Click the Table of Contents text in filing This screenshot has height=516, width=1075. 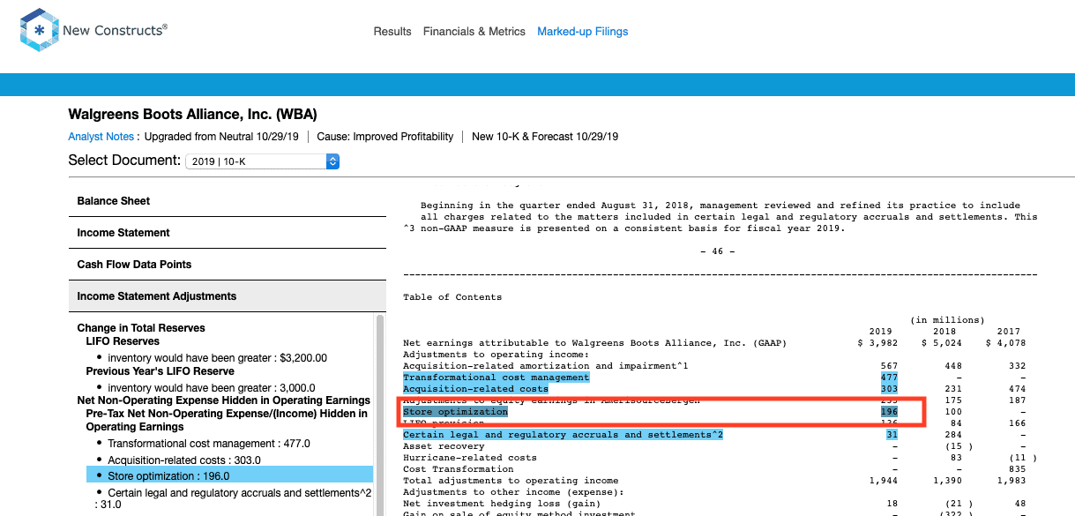point(452,297)
